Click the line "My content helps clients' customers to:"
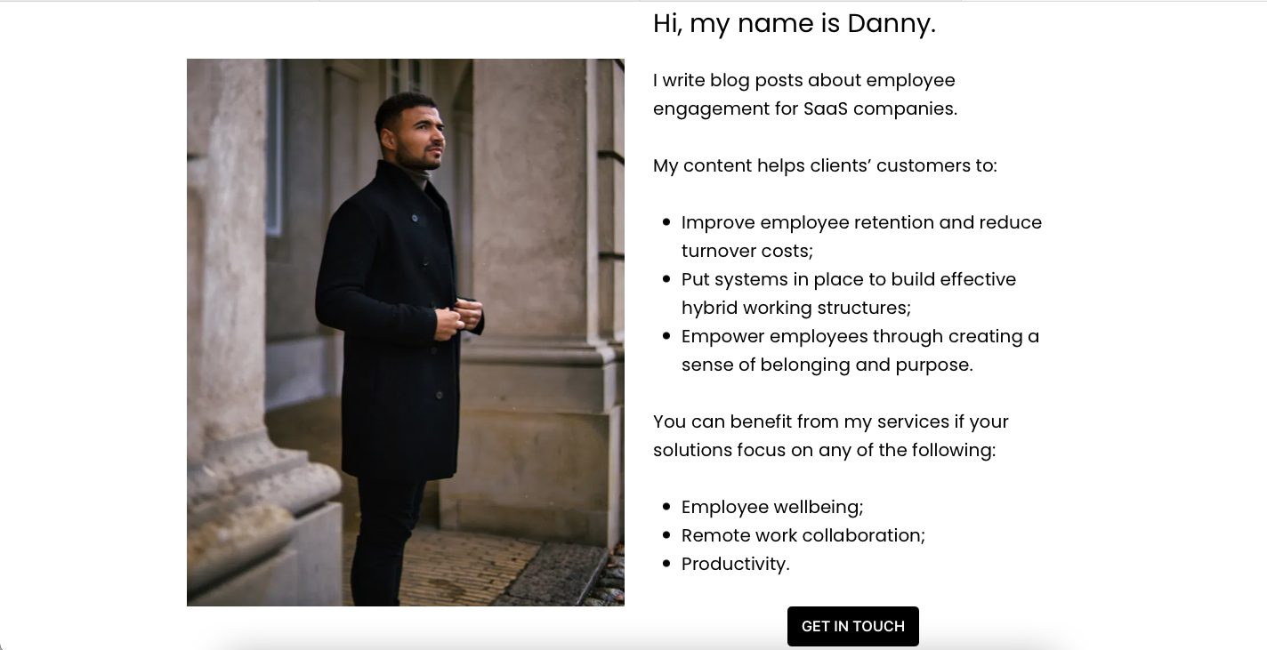 click(826, 165)
